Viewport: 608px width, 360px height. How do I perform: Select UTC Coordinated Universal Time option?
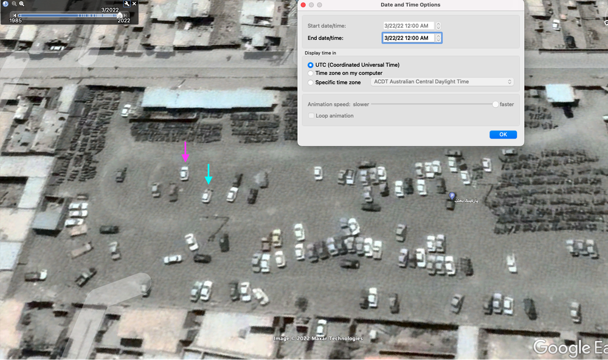coord(310,65)
